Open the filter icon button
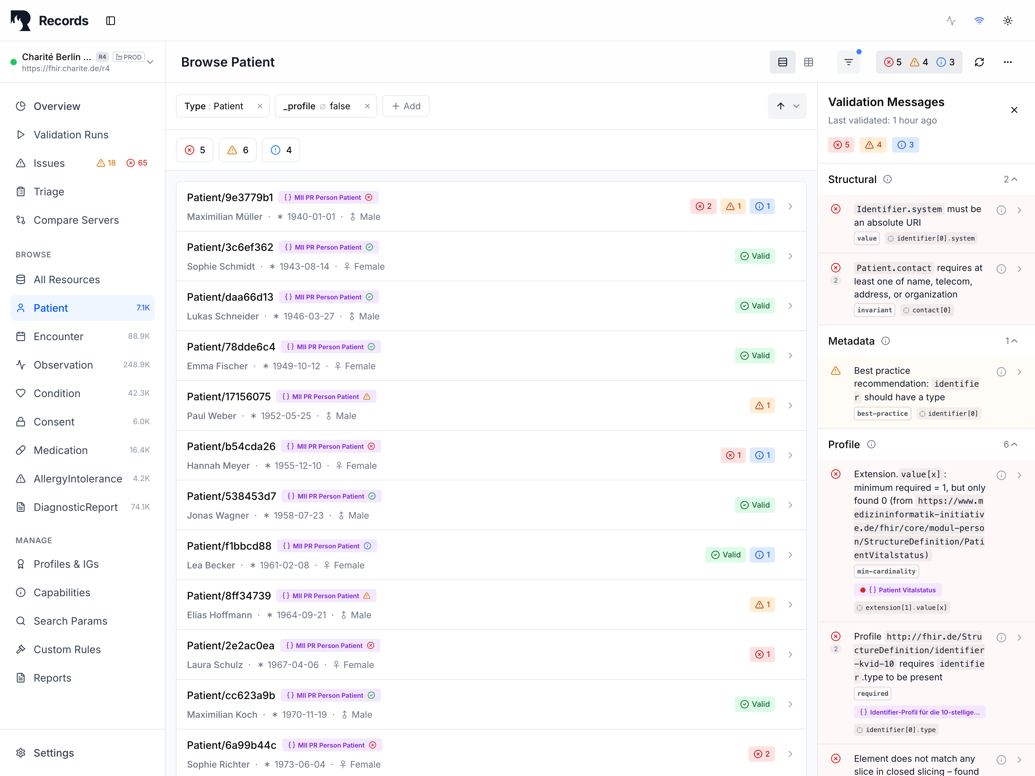Viewport: 1035px width, 776px height. (x=848, y=62)
